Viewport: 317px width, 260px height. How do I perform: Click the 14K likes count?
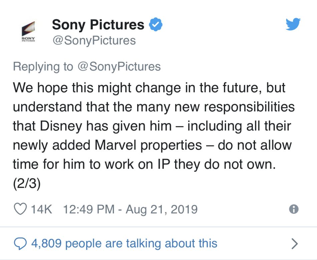42,209
